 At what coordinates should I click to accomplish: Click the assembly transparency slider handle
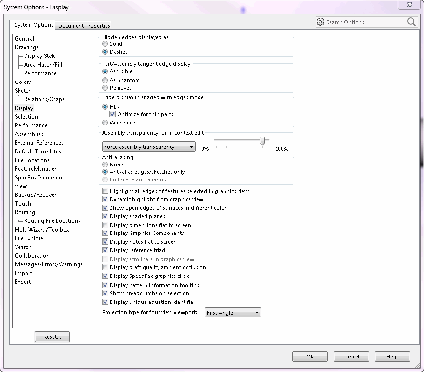pyautogui.click(x=262, y=140)
